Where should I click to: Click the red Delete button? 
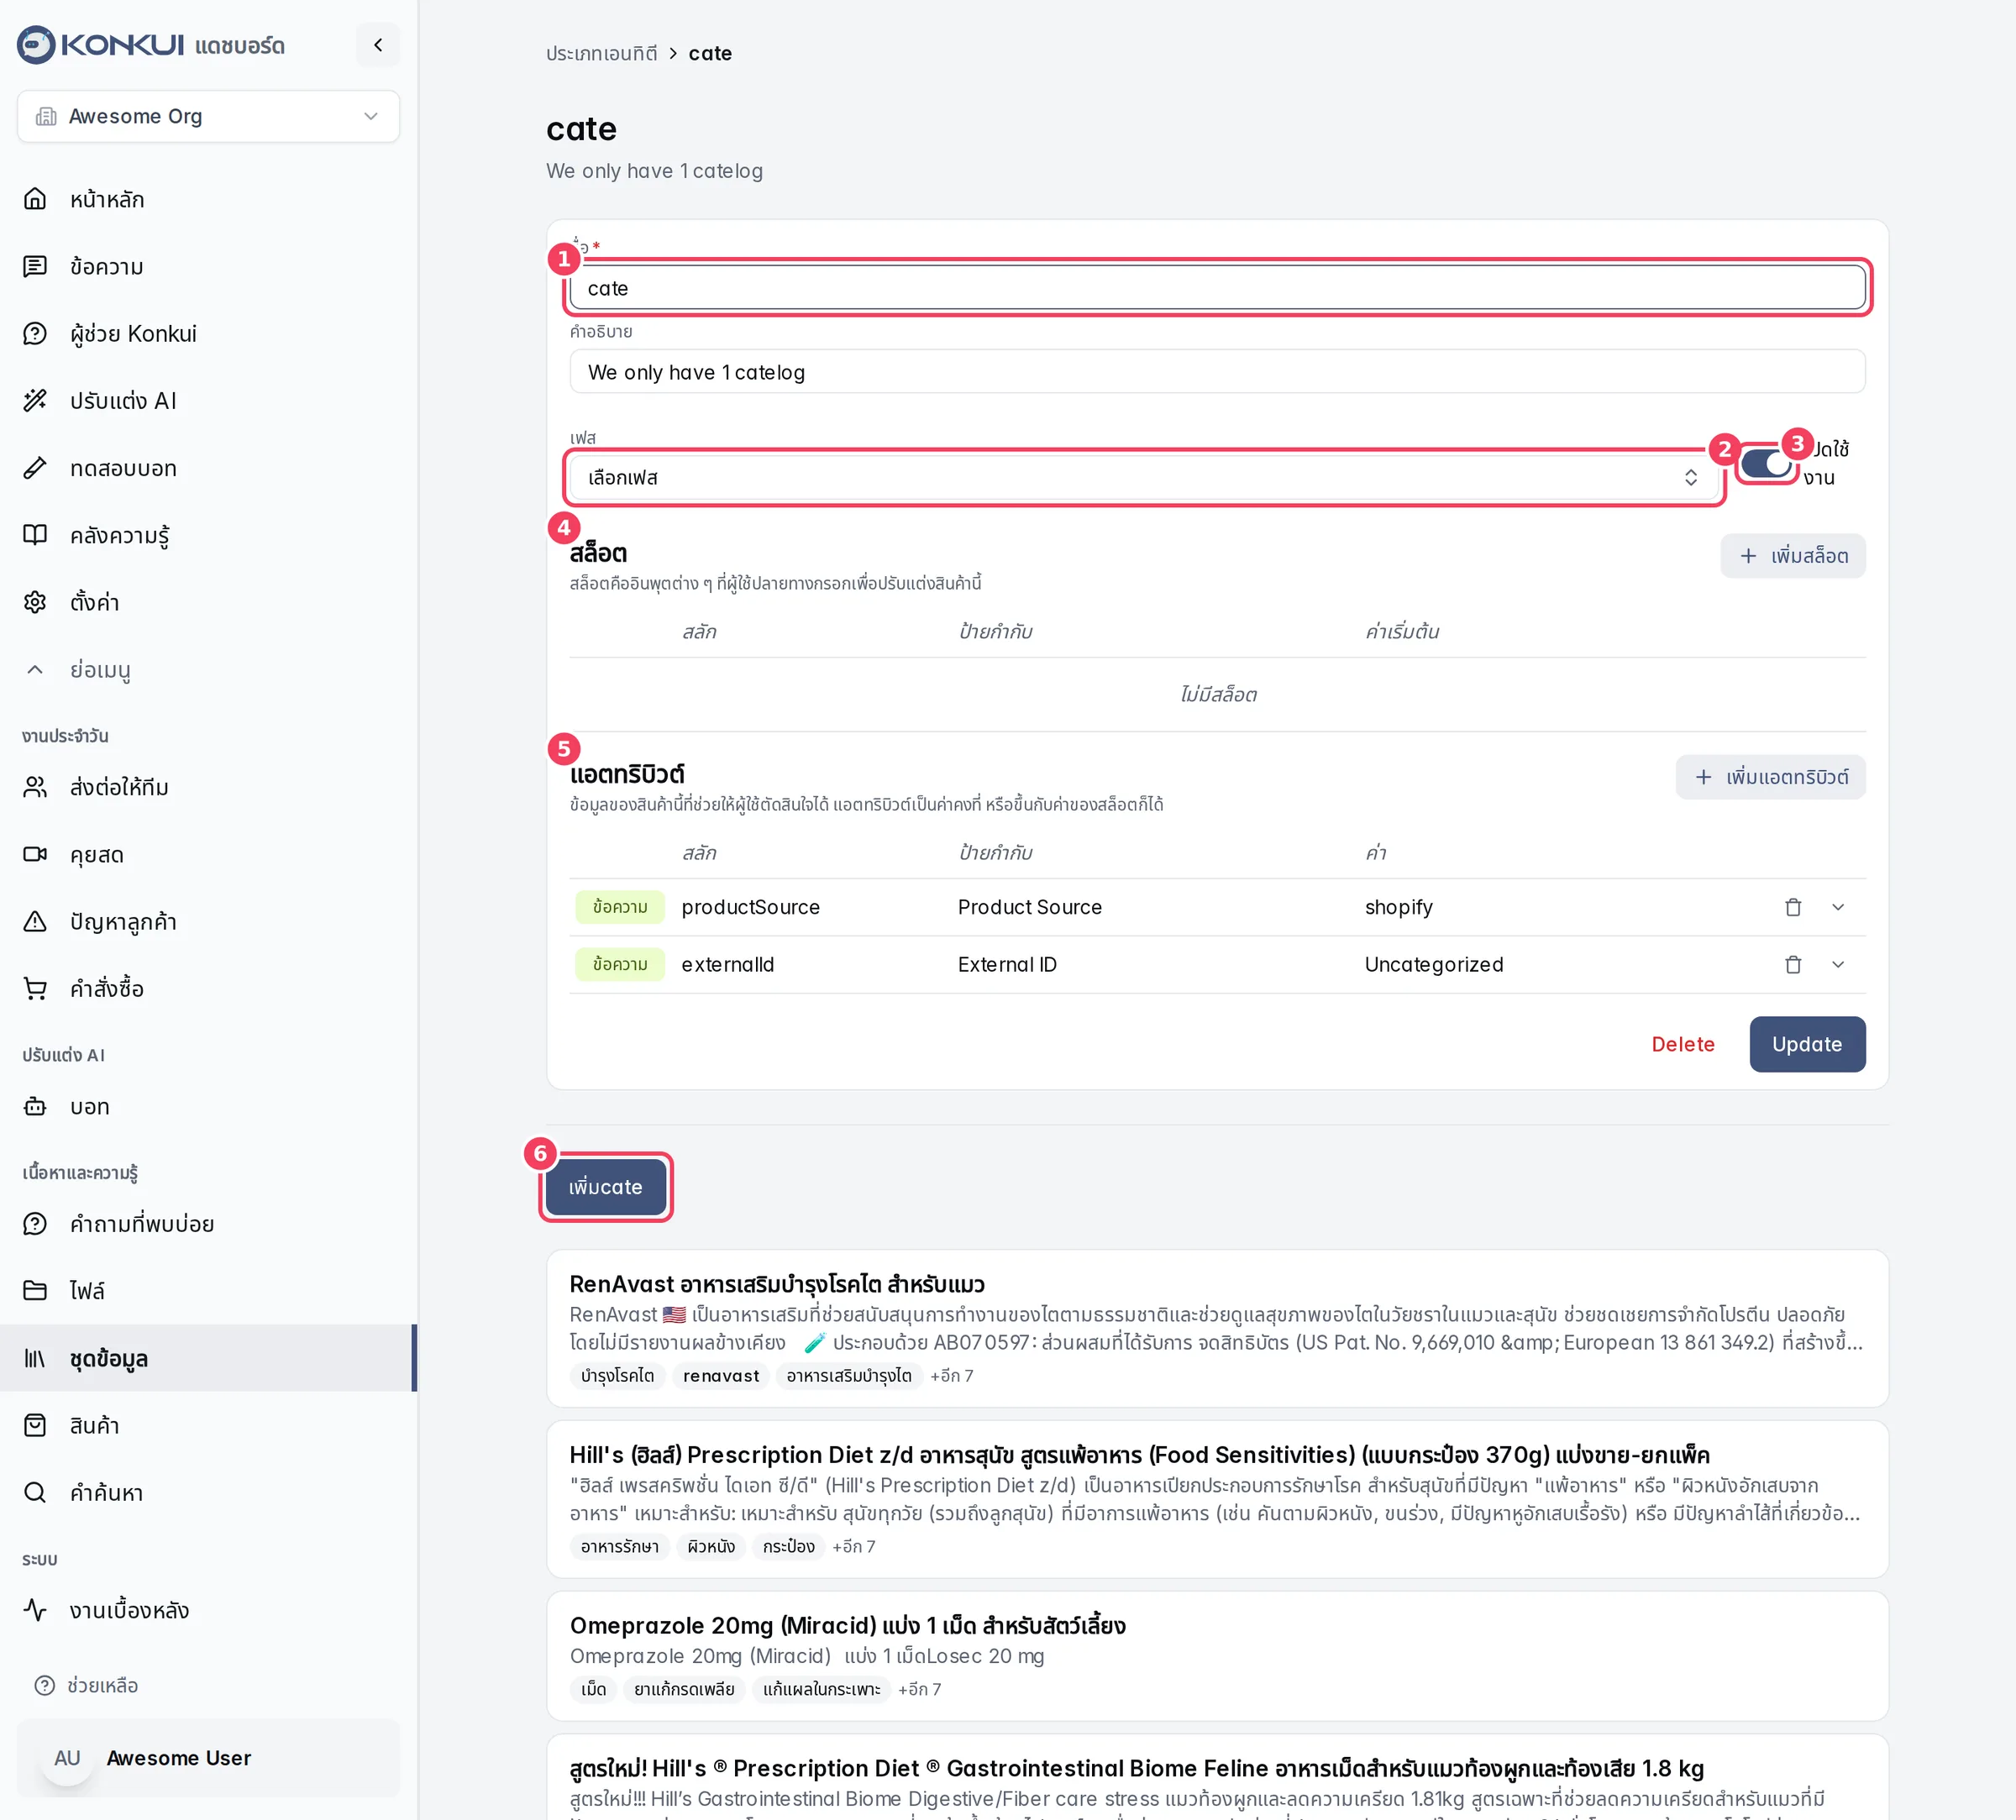pos(1683,1044)
